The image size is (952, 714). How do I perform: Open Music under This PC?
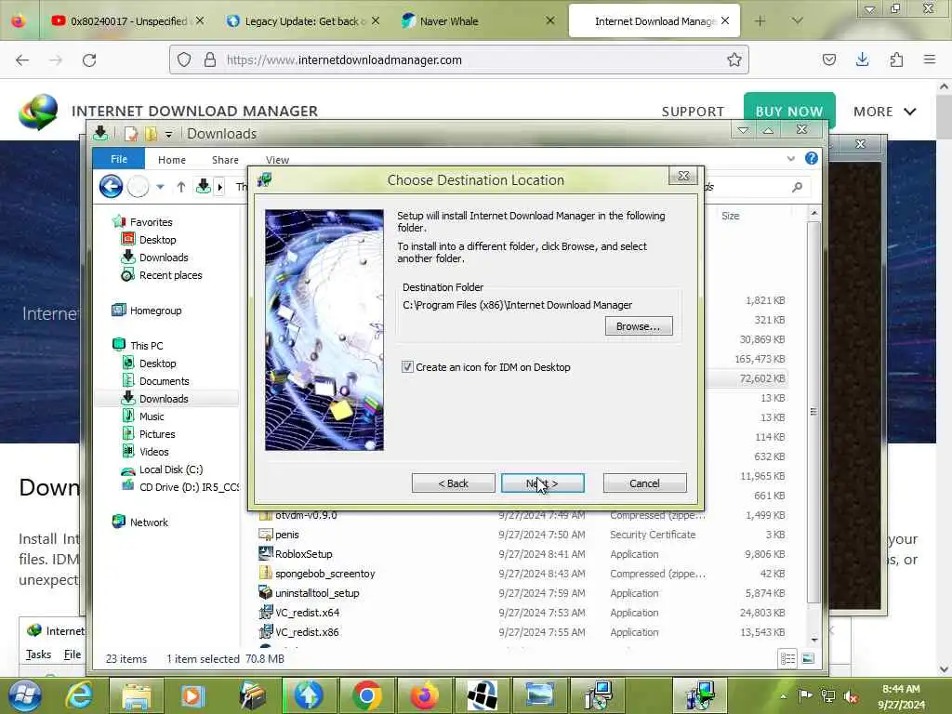tap(152, 416)
